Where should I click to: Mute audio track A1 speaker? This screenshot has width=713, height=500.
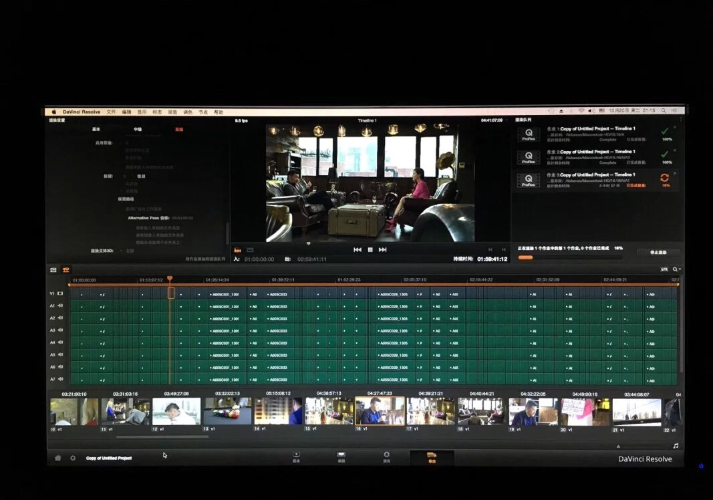pos(60,305)
